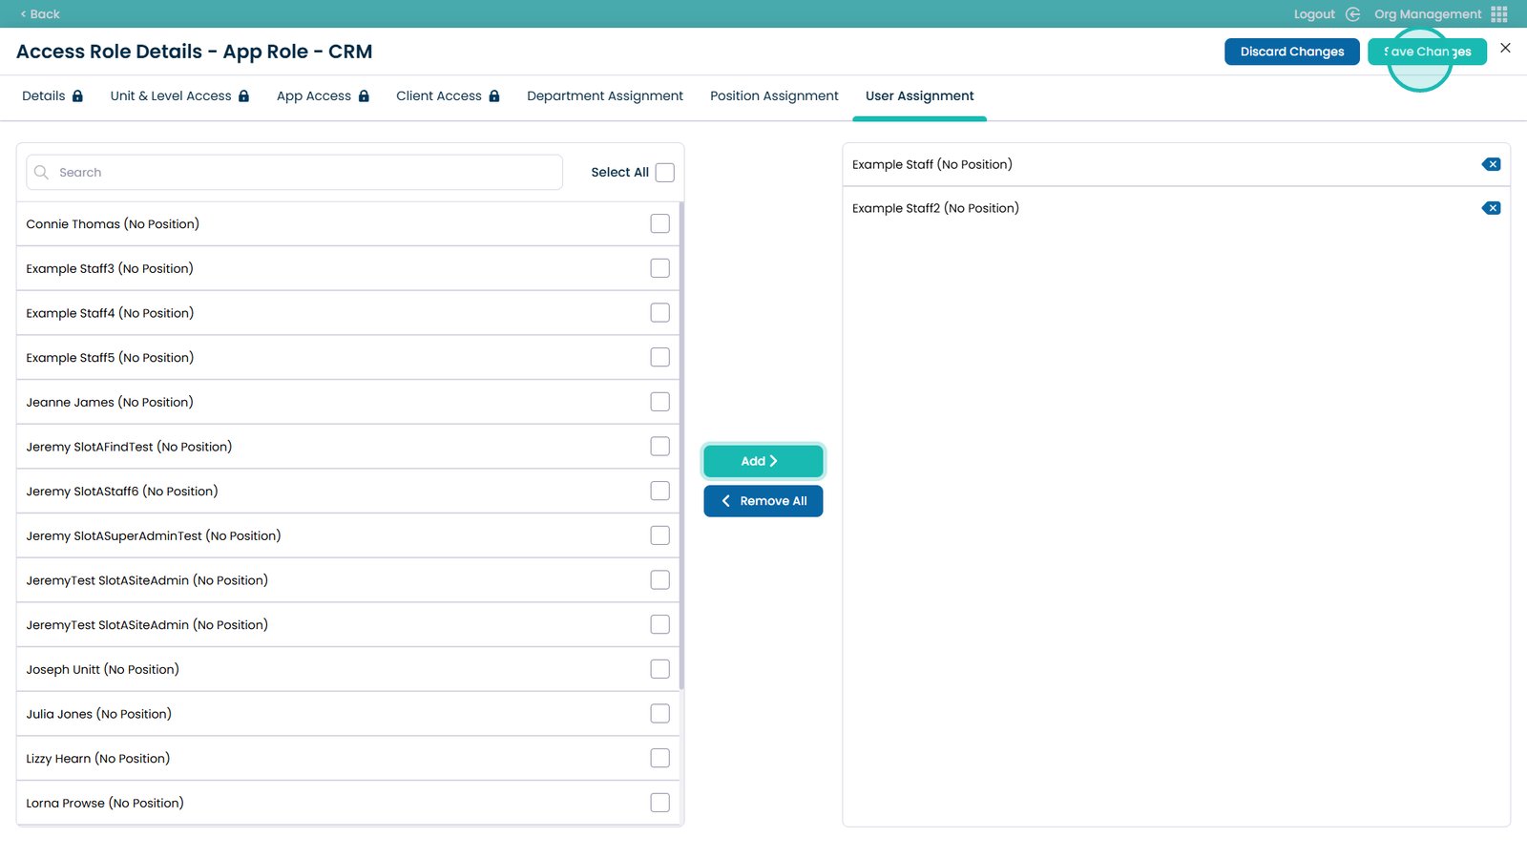Click the Discard Changes button
Image resolution: width=1527 pixels, height=859 pixels.
pos(1291,52)
